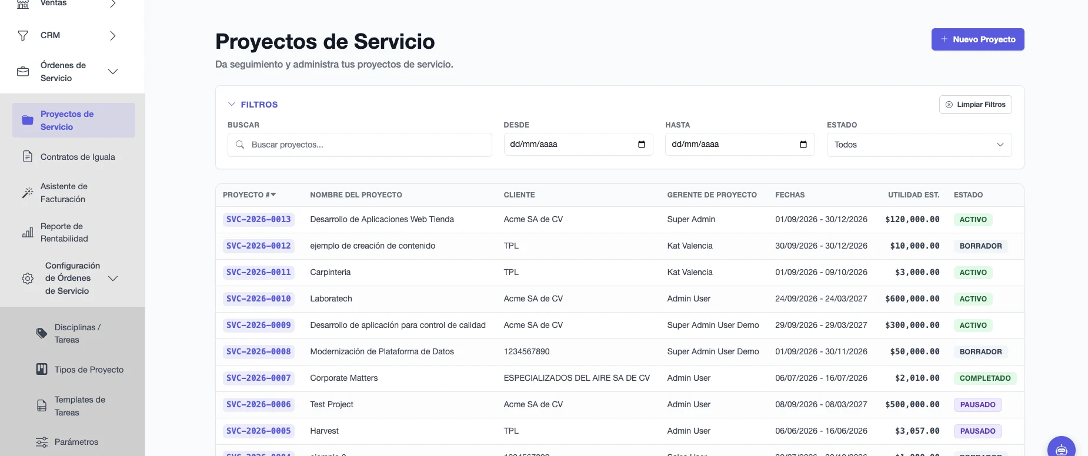
Task: Click the Configuración gear icon
Action: [x=28, y=279]
